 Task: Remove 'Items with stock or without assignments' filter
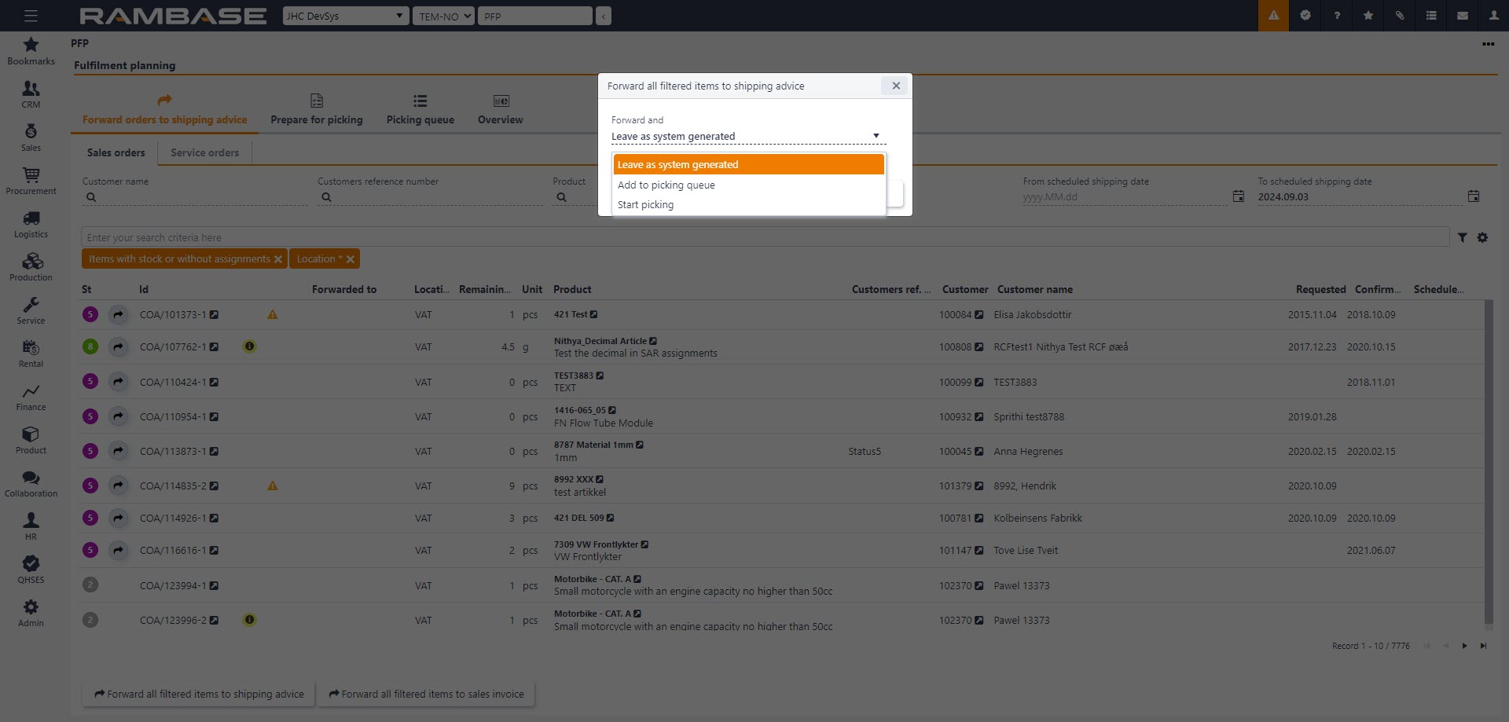coord(278,259)
